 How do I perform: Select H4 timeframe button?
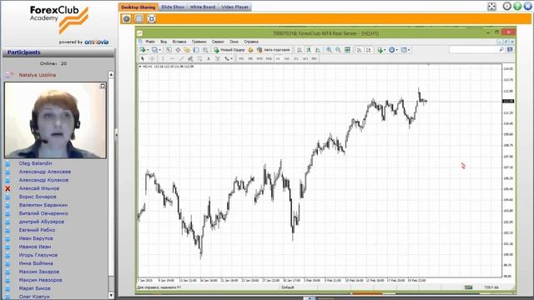tap(287, 59)
